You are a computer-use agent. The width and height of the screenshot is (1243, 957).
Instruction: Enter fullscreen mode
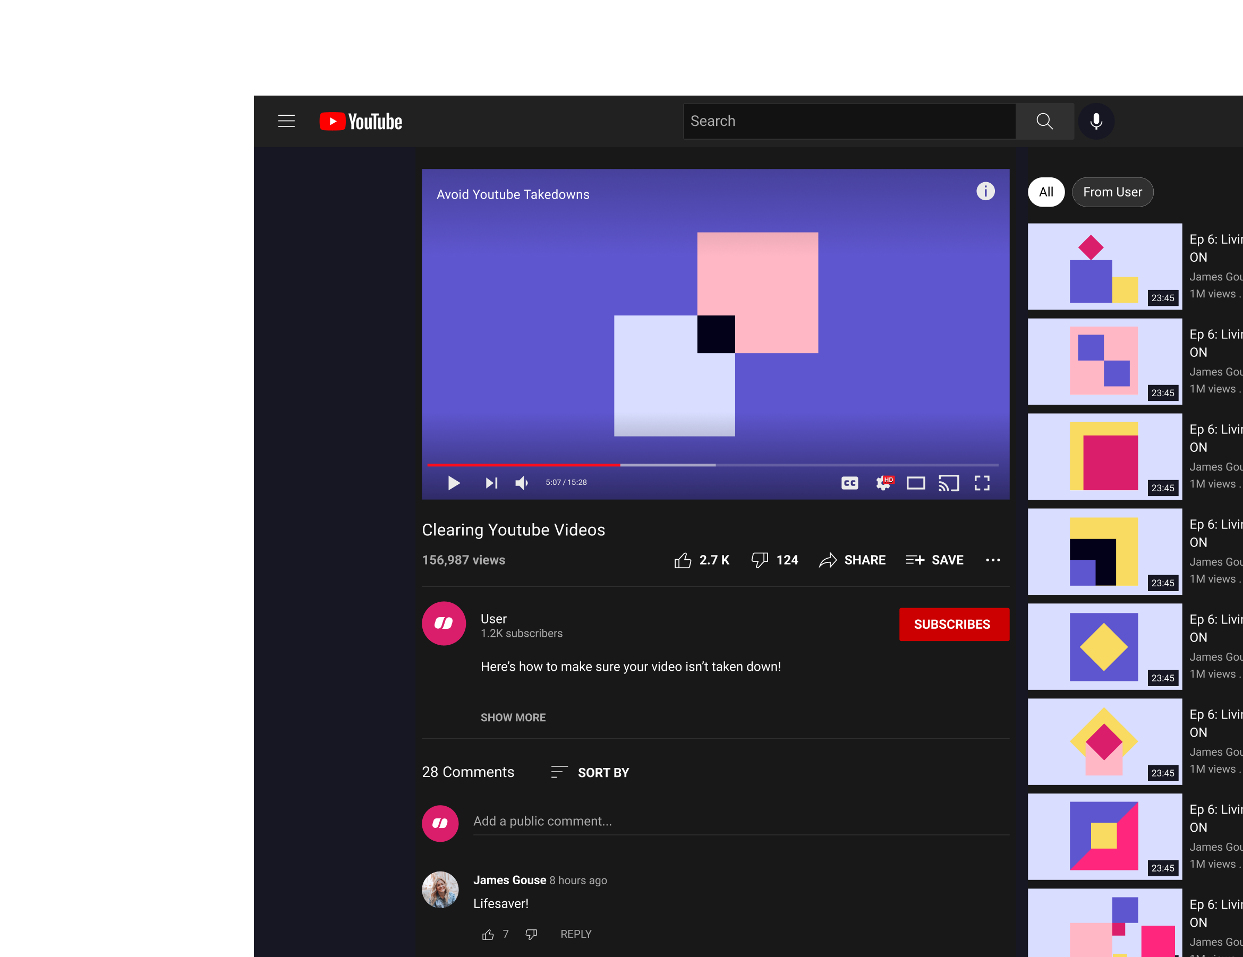pyautogui.click(x=982, y=483)
